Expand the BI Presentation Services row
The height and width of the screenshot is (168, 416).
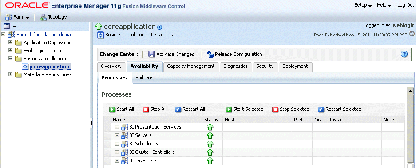point(117,127)
